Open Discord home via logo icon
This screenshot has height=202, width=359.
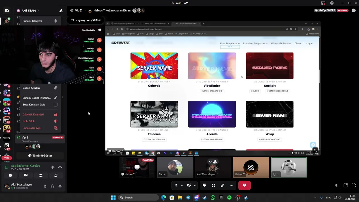(x=7, y=11)
